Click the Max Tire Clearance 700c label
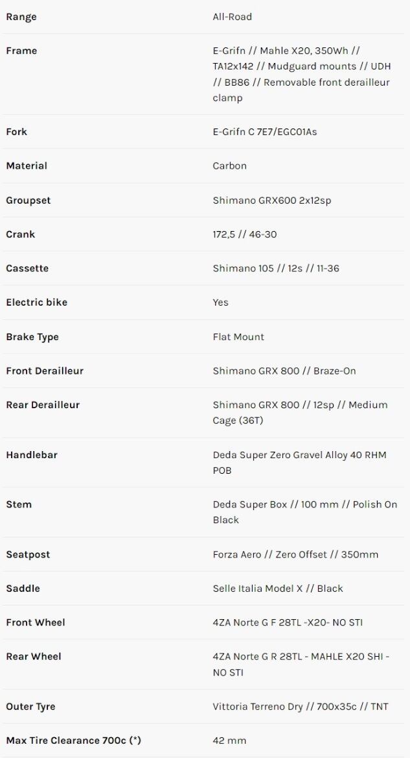The image size is (410, 758). point(73,740)
